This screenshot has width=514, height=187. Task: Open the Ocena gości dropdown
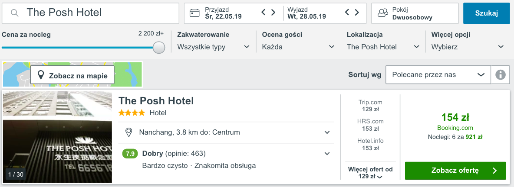298,47
